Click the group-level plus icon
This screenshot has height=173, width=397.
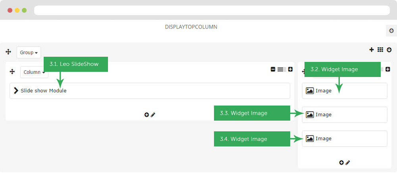372,50
